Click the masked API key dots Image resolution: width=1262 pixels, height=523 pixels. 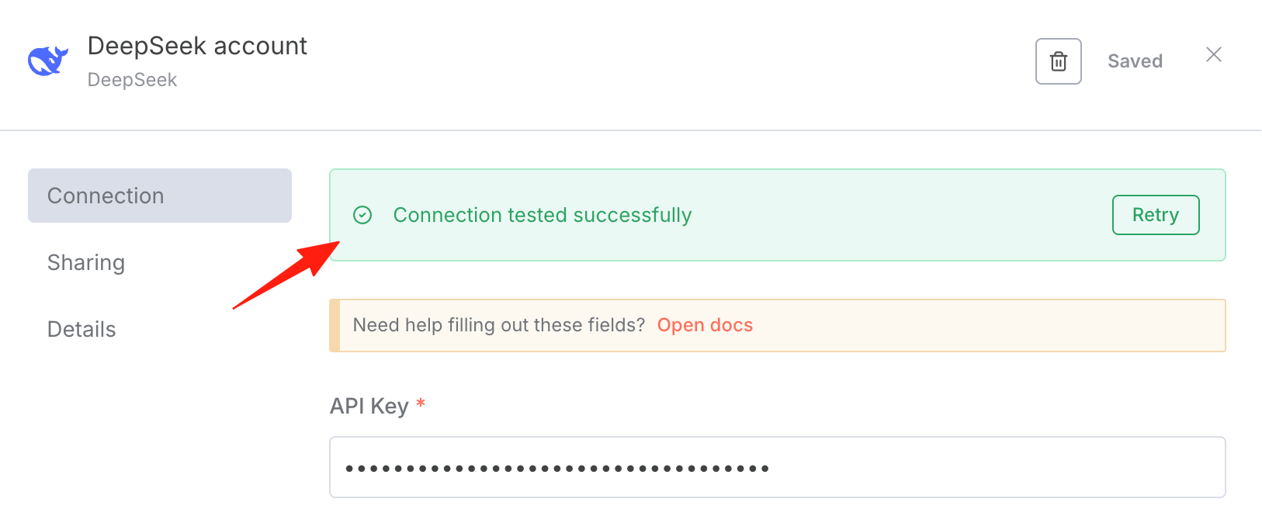pos(557,468)
